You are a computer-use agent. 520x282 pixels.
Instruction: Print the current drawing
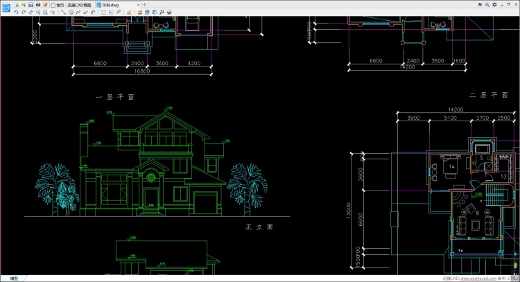(38, 5)
